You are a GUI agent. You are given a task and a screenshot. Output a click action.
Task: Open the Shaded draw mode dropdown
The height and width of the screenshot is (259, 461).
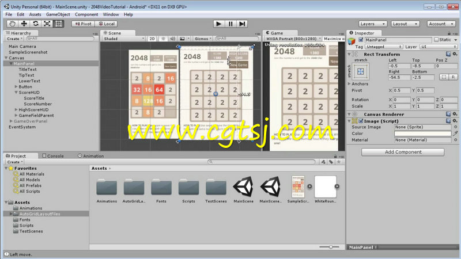(x=124, y=39)
